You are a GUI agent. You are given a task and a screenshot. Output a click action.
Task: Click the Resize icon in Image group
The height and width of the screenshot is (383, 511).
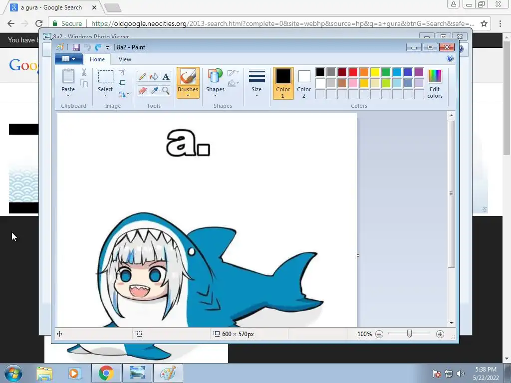122,83
